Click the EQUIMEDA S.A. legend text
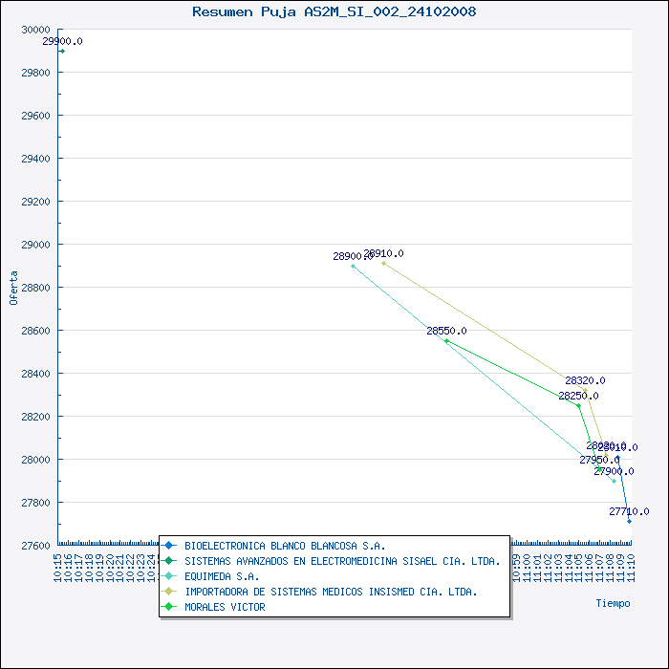Screen dimensions: 669x669 tap(222, 576)
